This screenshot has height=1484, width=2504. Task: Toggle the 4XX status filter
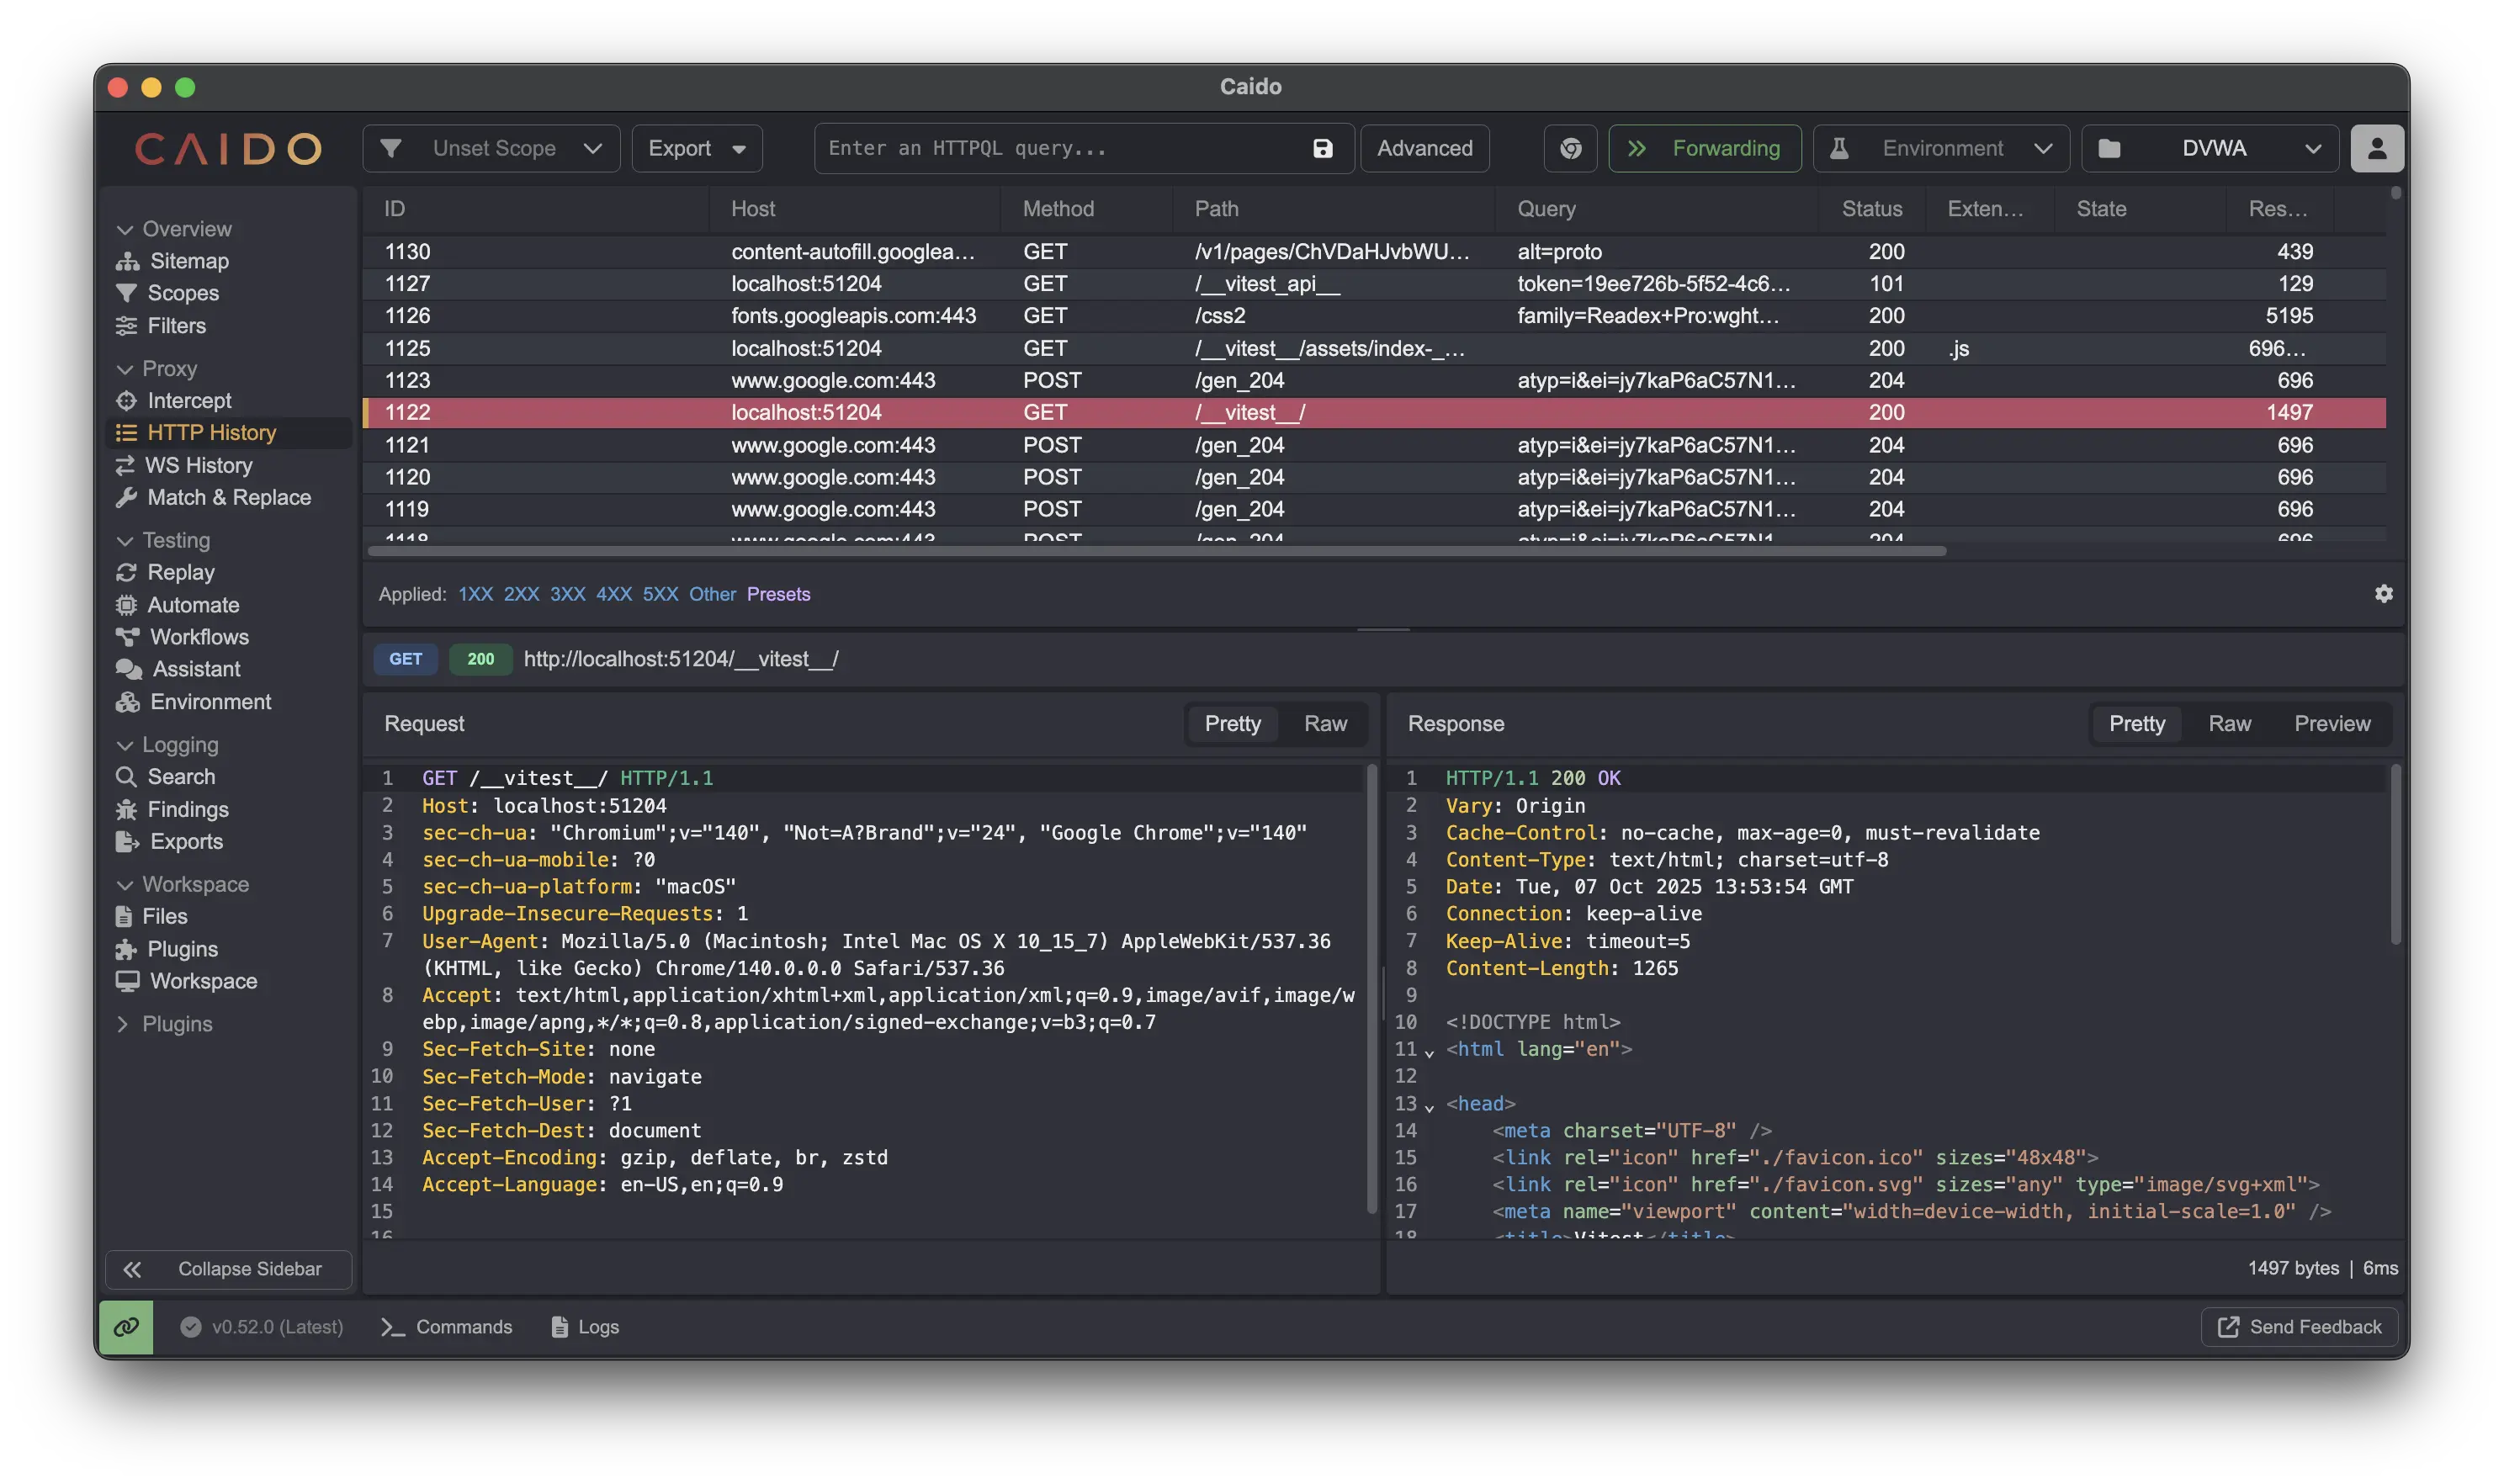tap(613, 593)
